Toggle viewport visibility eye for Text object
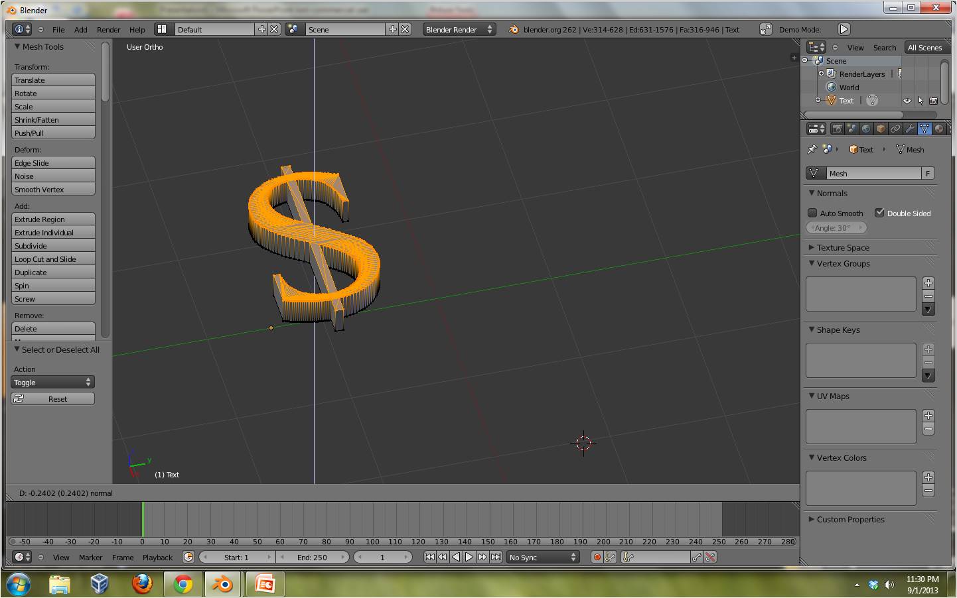The image size is (957, 598). (907, 101)
